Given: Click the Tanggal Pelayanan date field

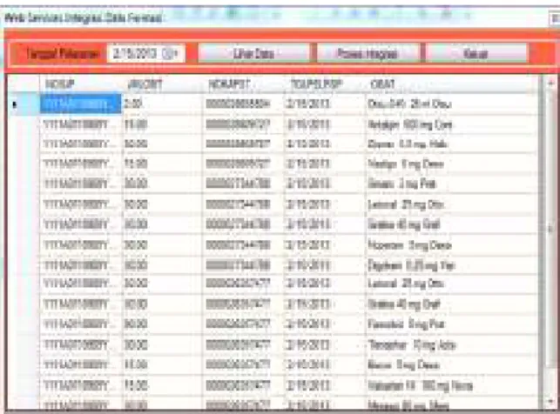Looking at the screenshot, I should pos(145,53).
